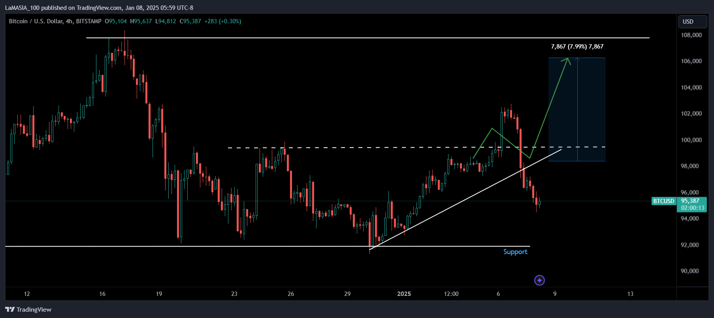Select the BTCUSD price label
Viewport: 714px width, 318px height.
(x=663, y=201)
